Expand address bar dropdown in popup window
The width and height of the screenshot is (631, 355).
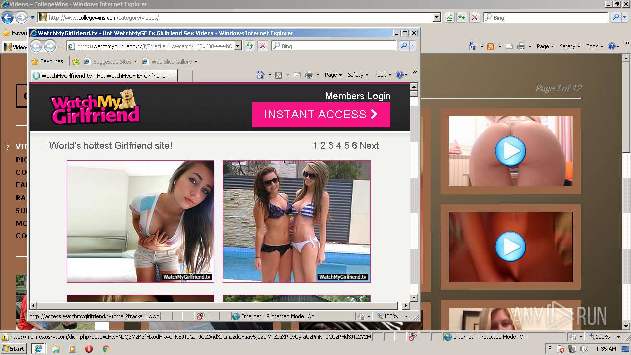coord(237,46)
